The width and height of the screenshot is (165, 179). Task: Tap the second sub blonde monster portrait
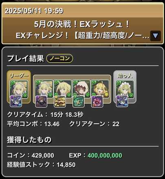click(63, 89)
